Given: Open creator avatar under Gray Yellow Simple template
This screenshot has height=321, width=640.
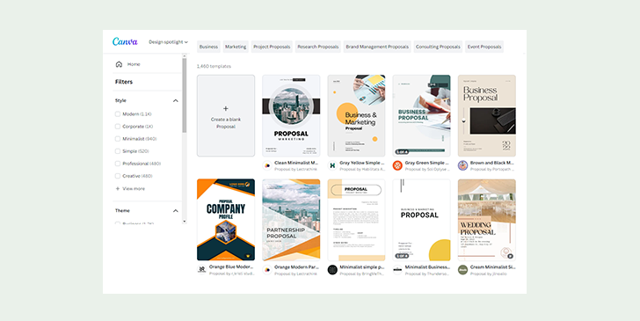Looking at the screenshot, I should click(332, 166).
